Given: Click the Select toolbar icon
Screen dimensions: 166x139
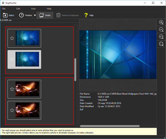Looking at the screenshot, I should 5,15.
